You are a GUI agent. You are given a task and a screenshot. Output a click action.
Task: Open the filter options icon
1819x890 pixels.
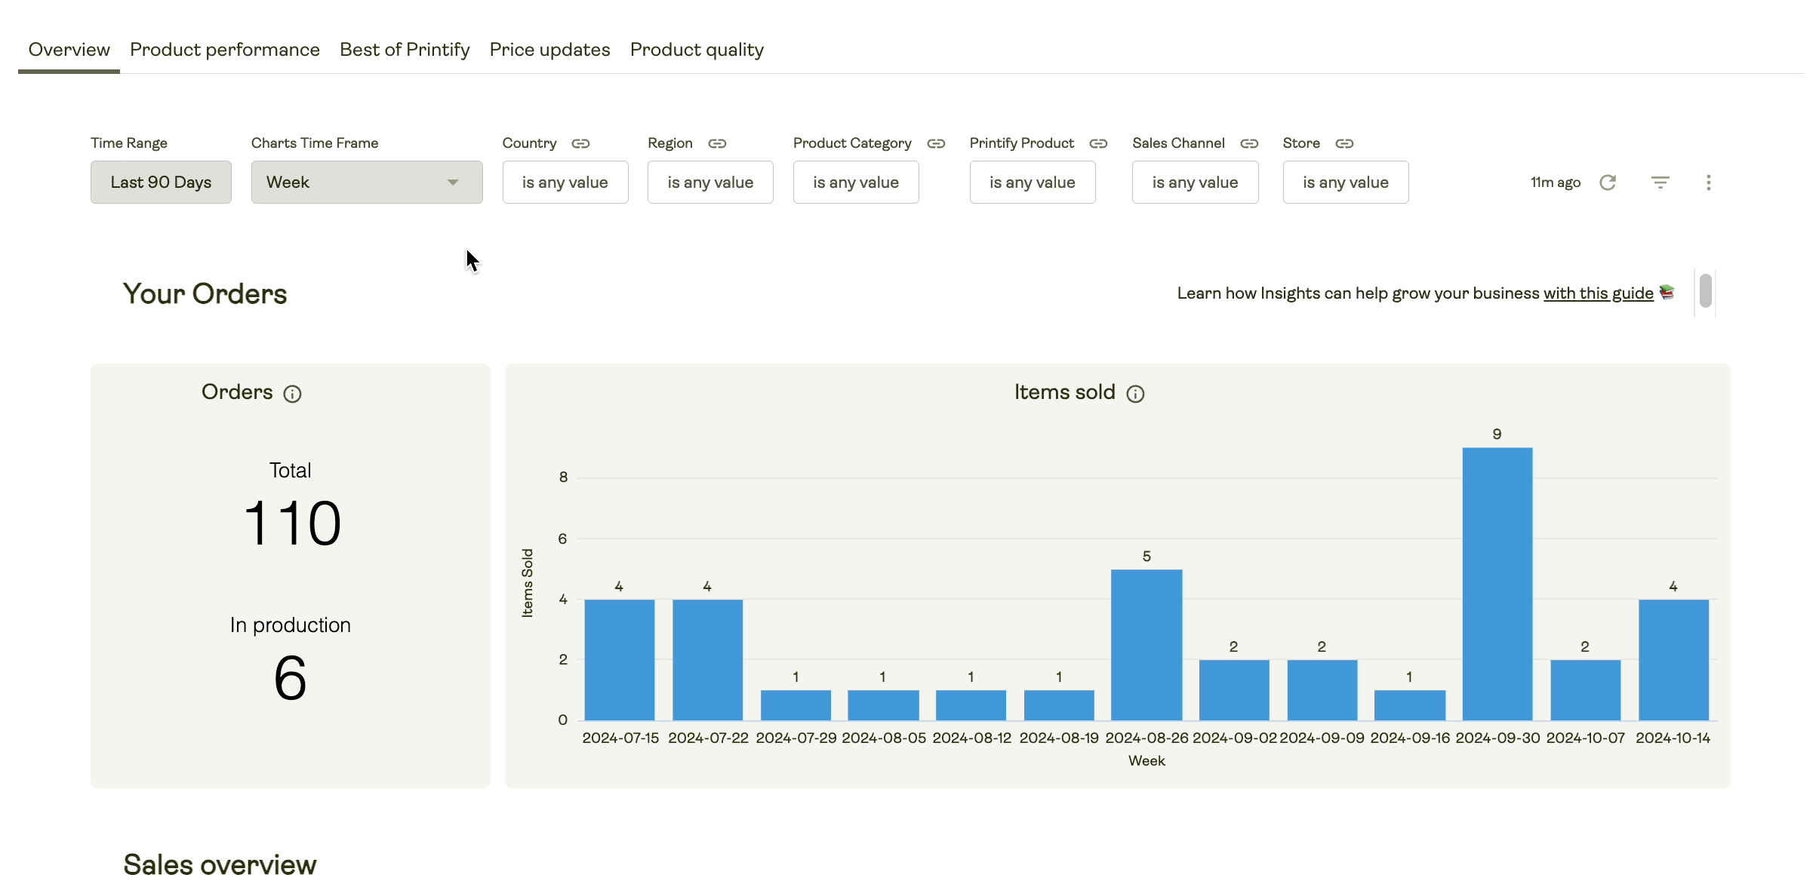click(x=1660, y=182)
